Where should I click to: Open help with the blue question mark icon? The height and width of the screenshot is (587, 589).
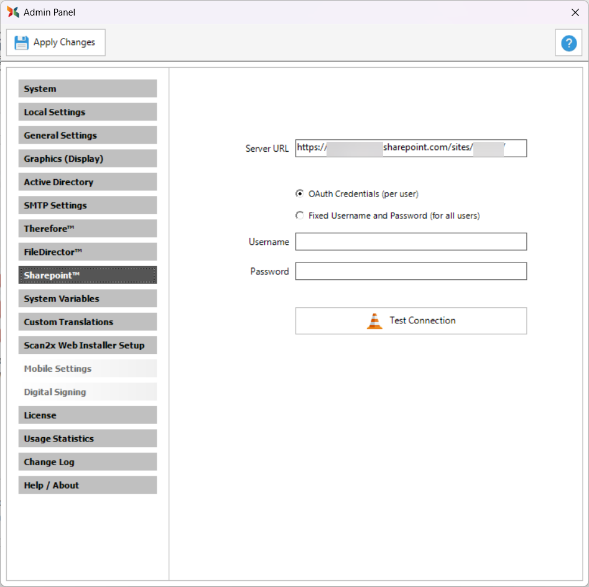tap(568, 43)
